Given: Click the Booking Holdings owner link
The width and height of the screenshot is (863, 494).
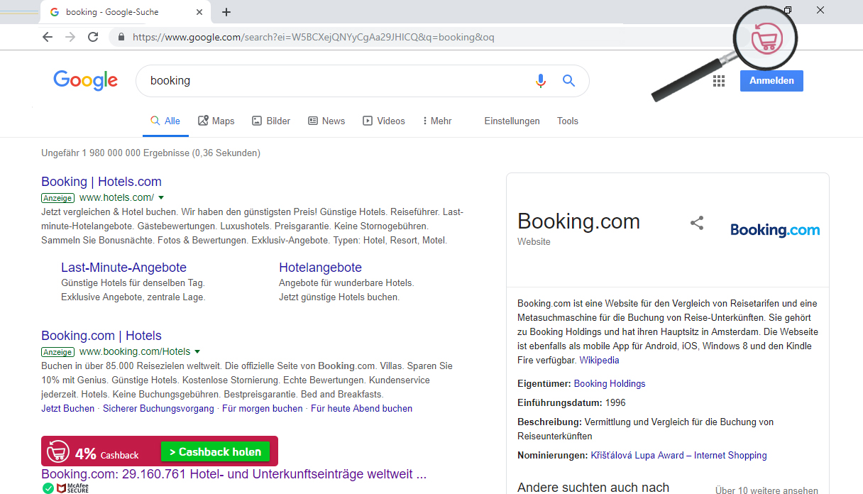Looking at the screenshot, I should (610, 384).
